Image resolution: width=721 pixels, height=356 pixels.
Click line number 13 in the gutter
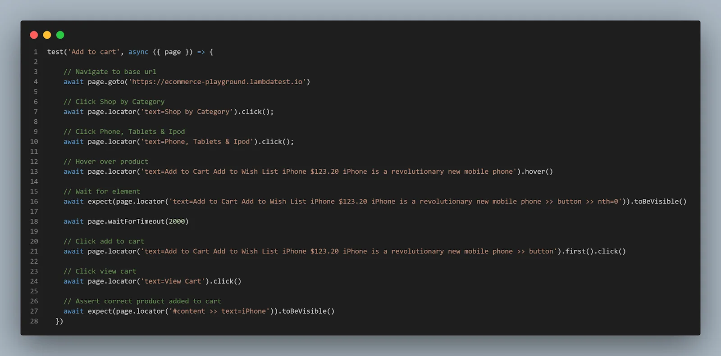34,171
